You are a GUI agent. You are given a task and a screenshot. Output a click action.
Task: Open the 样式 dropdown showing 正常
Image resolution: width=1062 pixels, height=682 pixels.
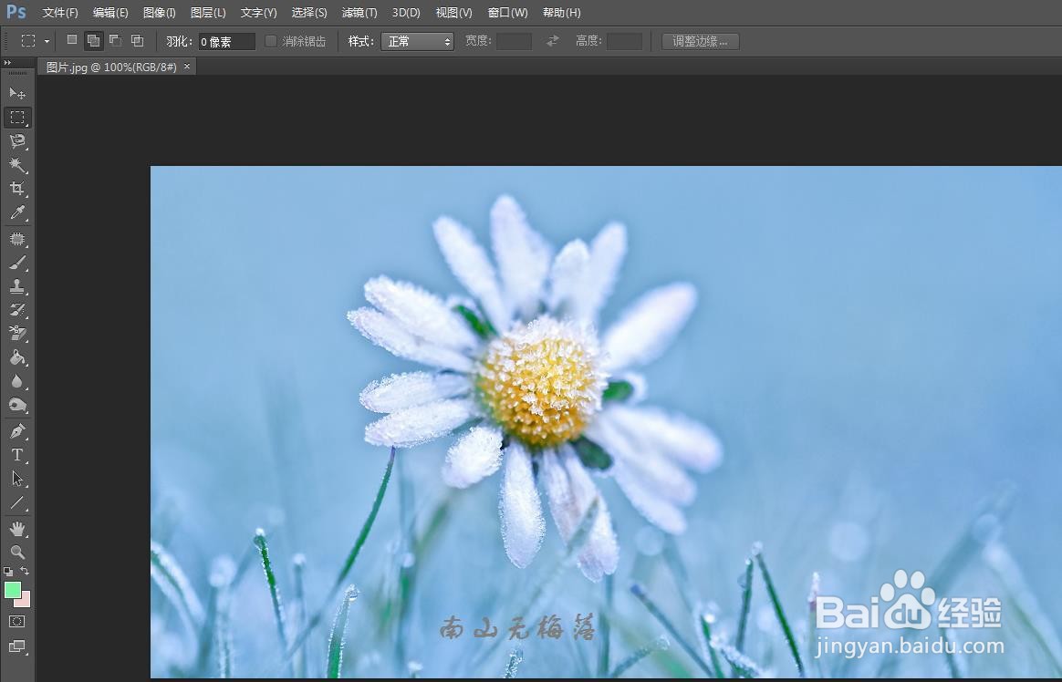pyautogui.click(x=417, y=41)
